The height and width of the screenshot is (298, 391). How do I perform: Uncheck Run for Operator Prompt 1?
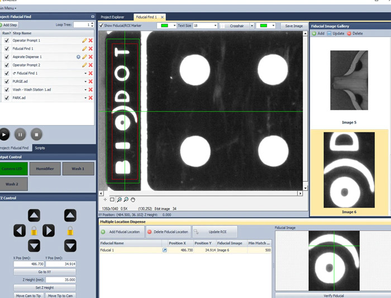click(x=7, y=40)
